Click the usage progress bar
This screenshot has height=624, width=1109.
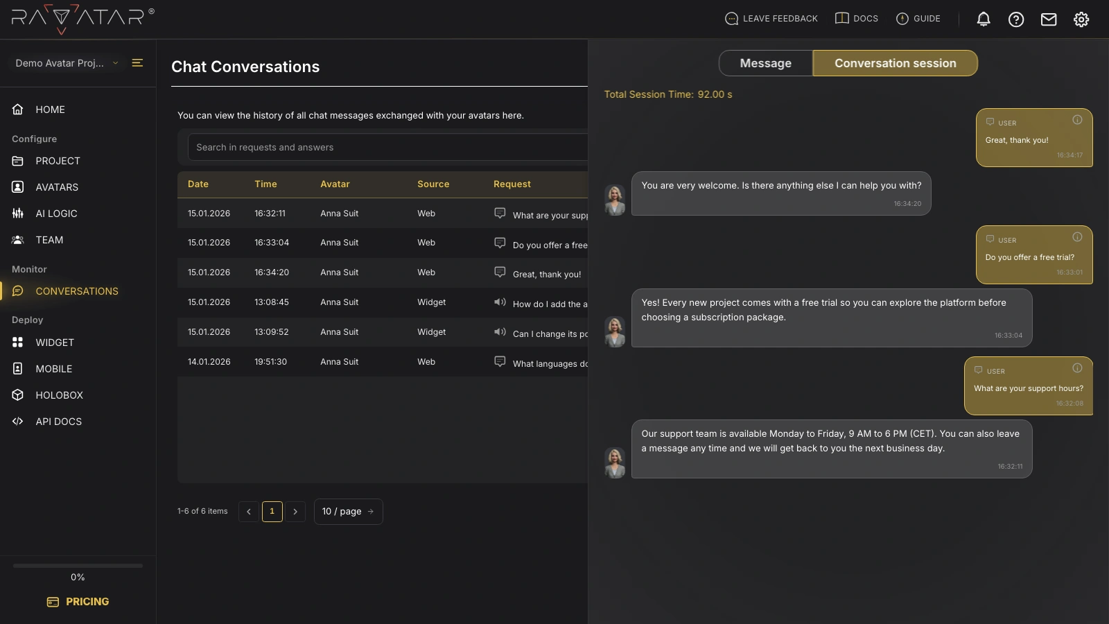78,566
